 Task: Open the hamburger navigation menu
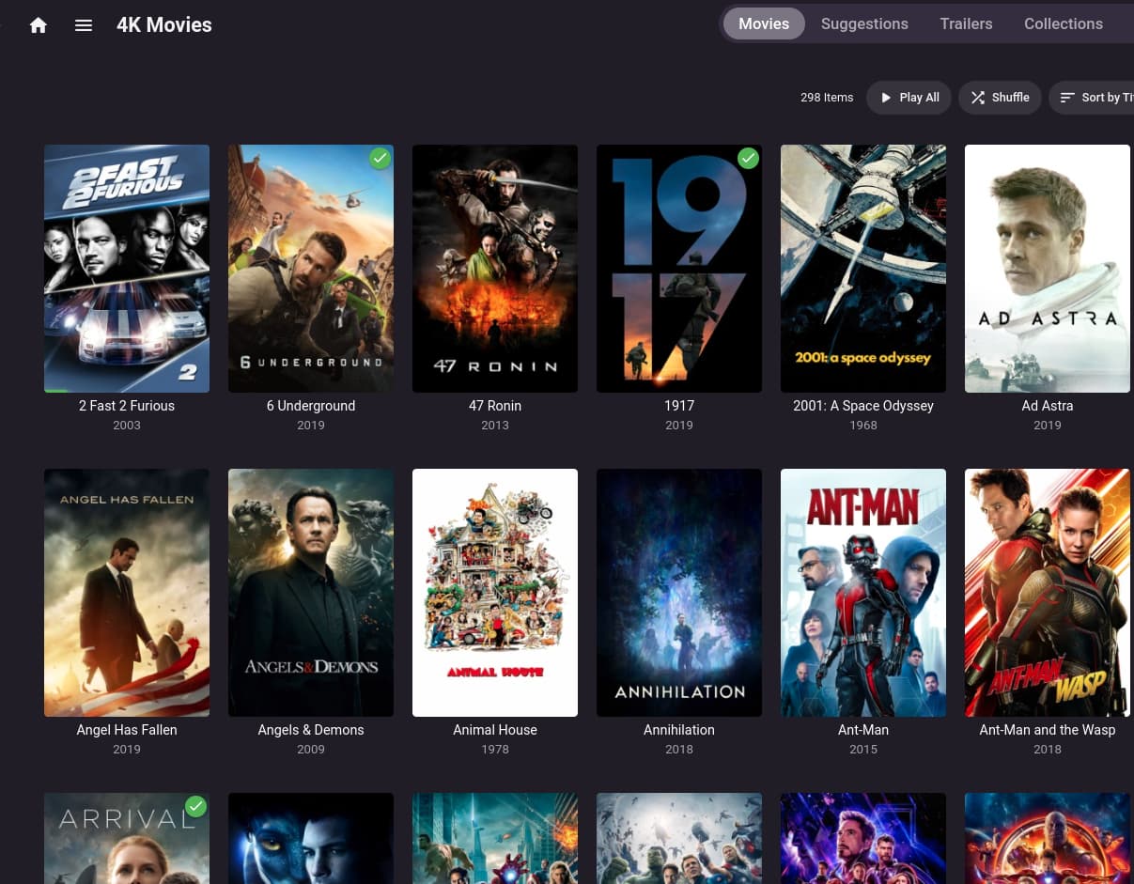coord(84,25)
